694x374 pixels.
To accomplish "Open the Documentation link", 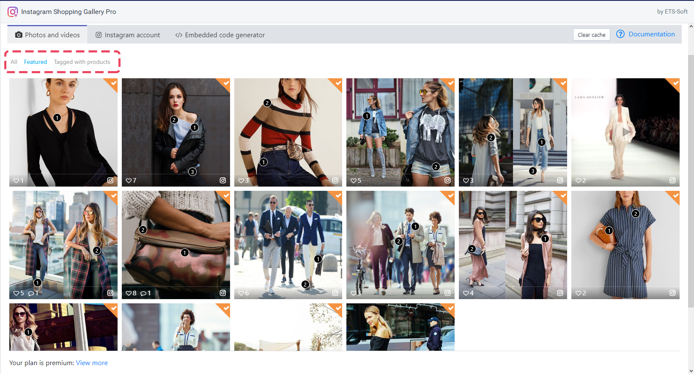I will [x=652, y=34].
